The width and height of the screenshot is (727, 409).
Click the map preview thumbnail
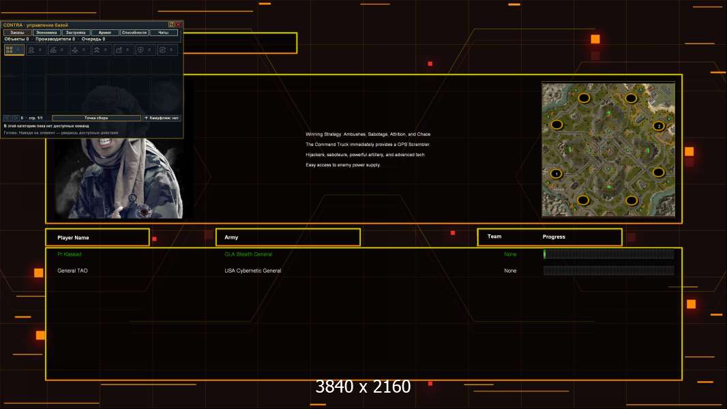click(x=608, y=149)
